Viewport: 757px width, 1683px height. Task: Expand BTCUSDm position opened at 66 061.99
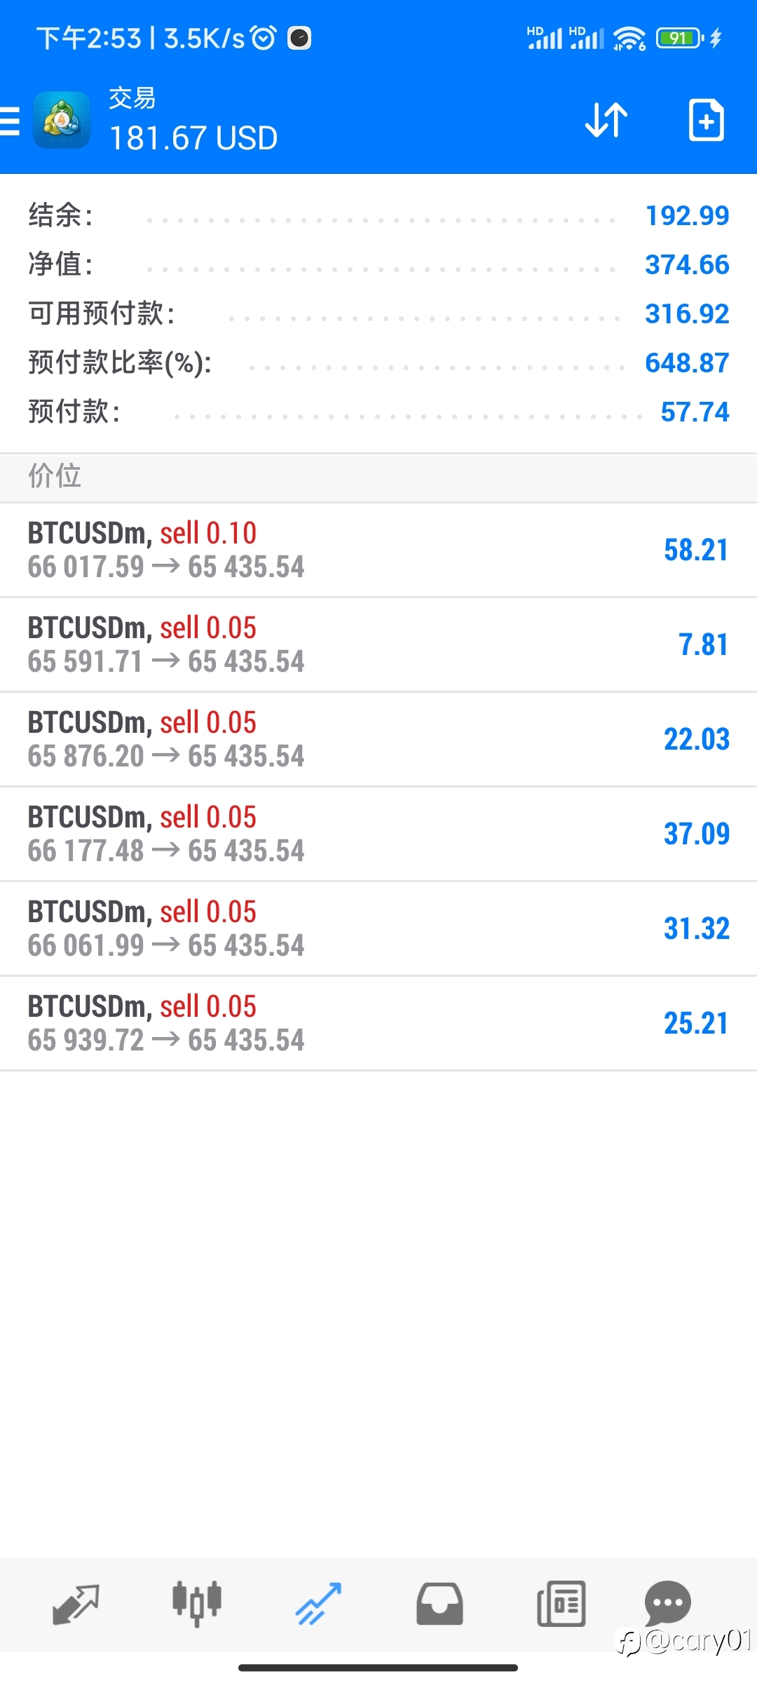[x=378, y=929]
